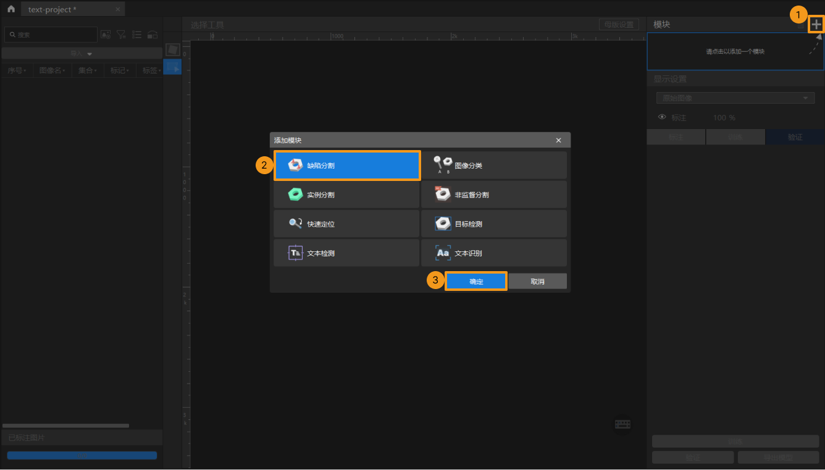825x470 pixels.
Task: Open the 标签 column dropdown
Action: (x=151, y=70)
